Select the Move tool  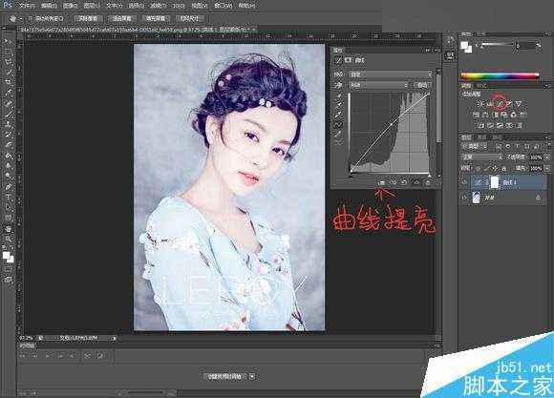tap(8, 42)
